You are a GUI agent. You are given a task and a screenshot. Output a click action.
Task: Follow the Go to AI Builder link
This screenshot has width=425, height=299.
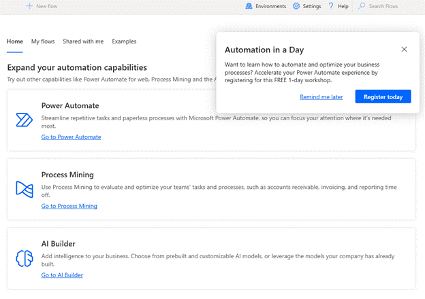click(x=62, y=275)
